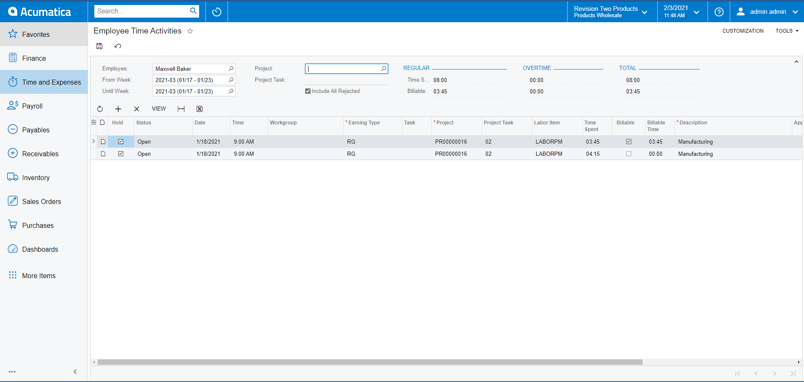Open the recent history clock icon
Viewport: 804px width, 382px height.
click(217, 12)
